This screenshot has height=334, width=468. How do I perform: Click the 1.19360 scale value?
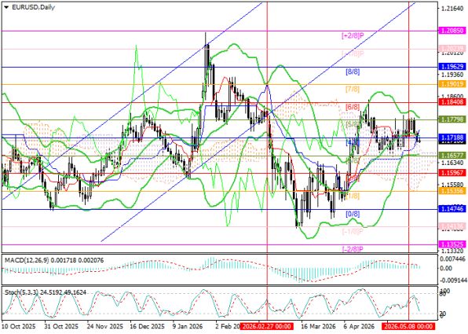coord(453,74)
